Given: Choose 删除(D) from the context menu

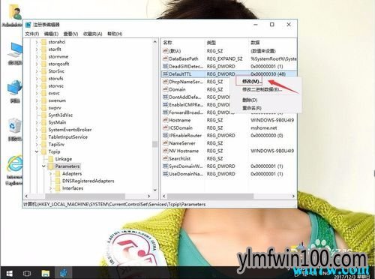Looking at the screenshot, I should coord(250,100).
